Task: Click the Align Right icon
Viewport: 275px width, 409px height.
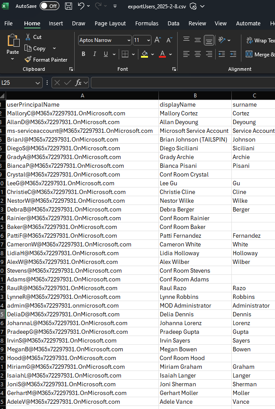Action: [209, 54]
